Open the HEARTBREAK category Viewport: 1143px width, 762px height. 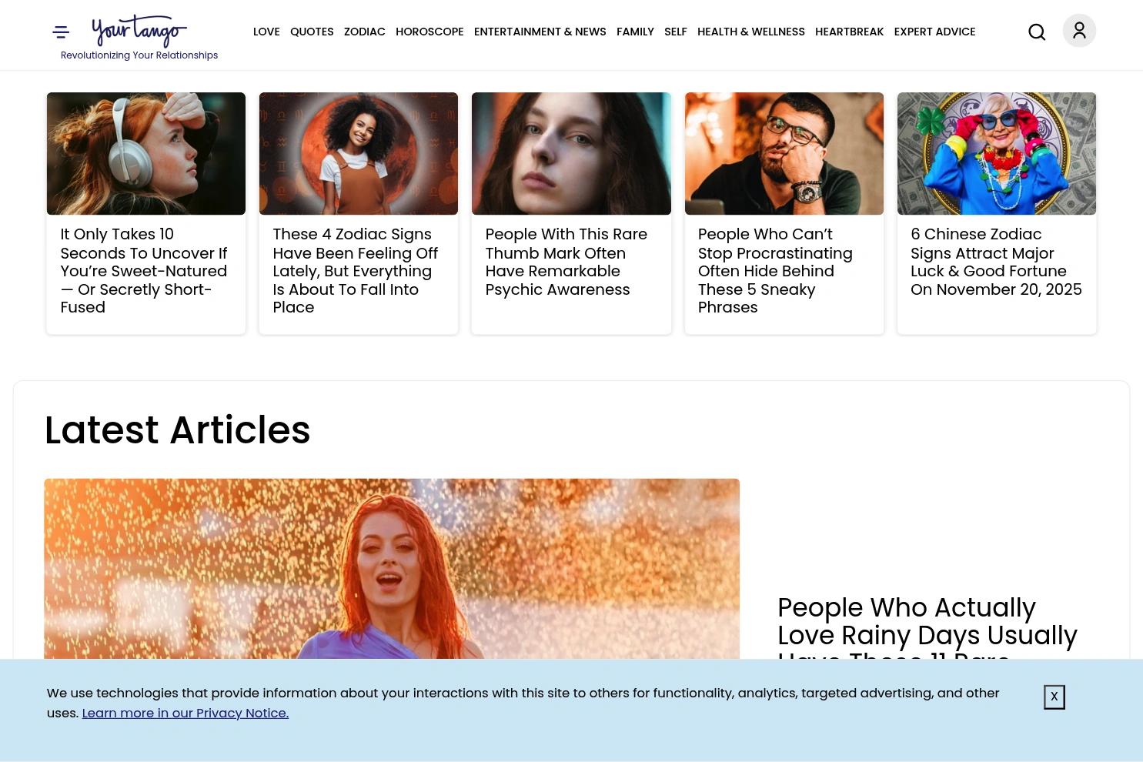(850, 32)
